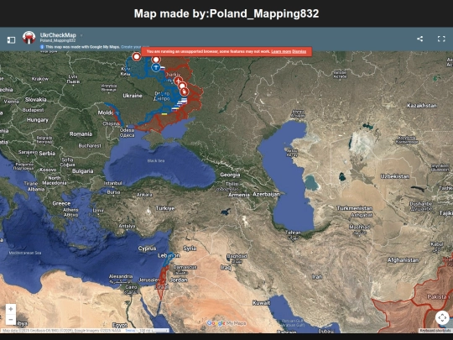
Task: Dismiss the unsupported browser warning
Action: tap(299, 52)
